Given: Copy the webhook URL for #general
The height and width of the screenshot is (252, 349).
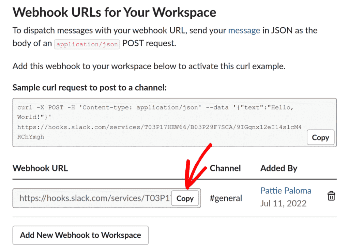Looking at the screenshot, I should [x=185, y=198].
